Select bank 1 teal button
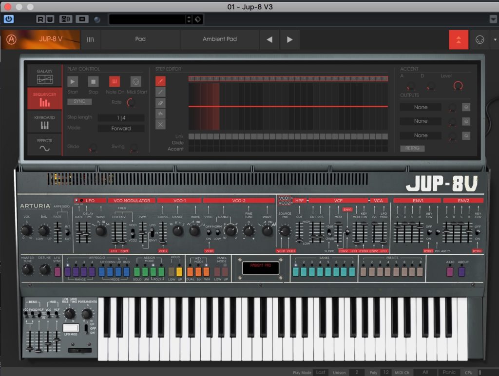 click(x=296, y=272)
